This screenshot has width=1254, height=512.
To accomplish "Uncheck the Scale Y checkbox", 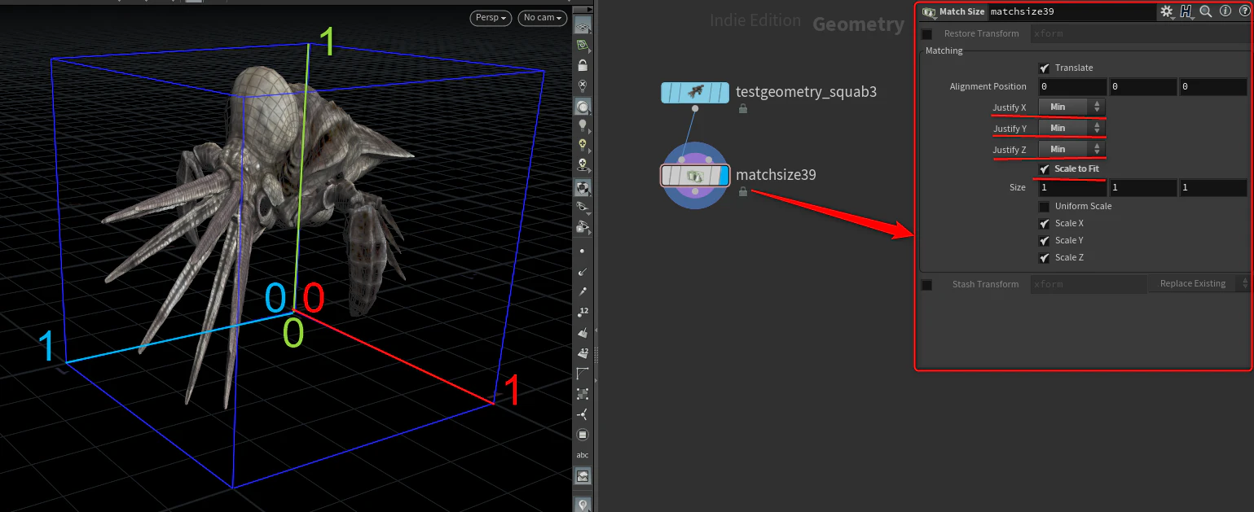I will point(1045,241).
